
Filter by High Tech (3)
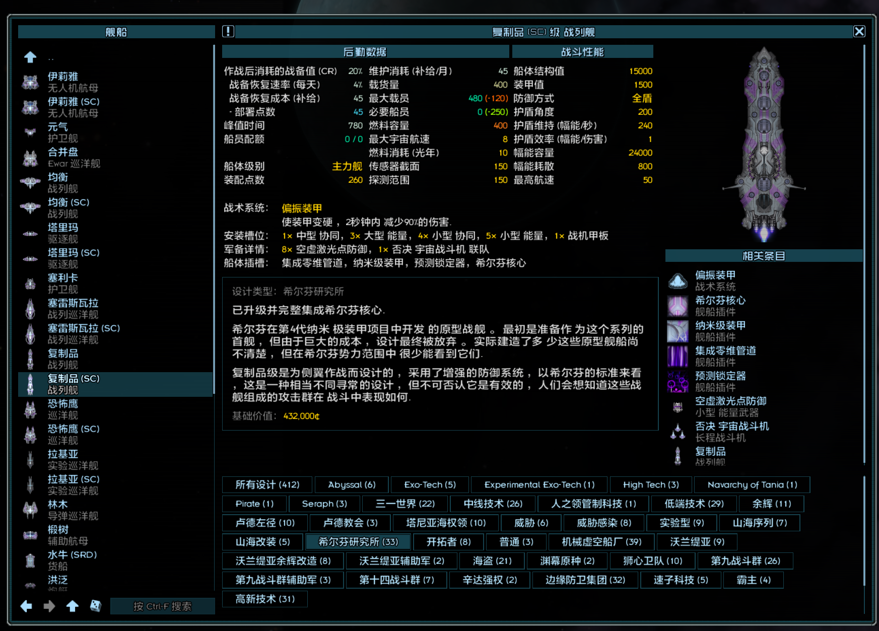pos(651,484)
